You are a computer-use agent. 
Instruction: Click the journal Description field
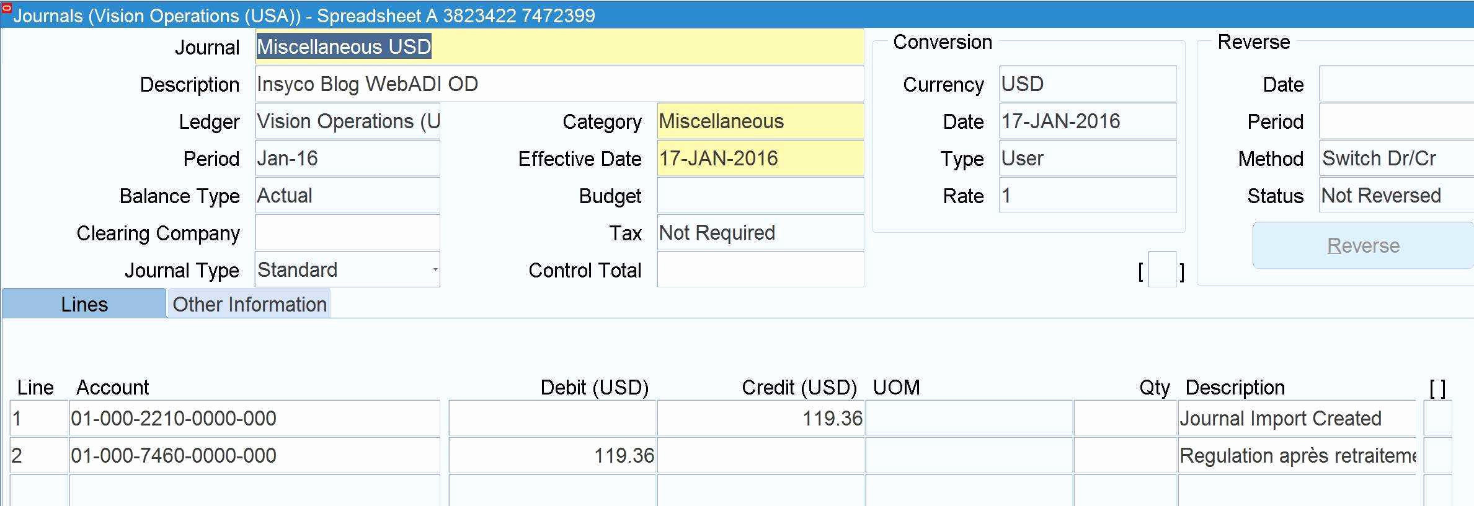[558, 84]
